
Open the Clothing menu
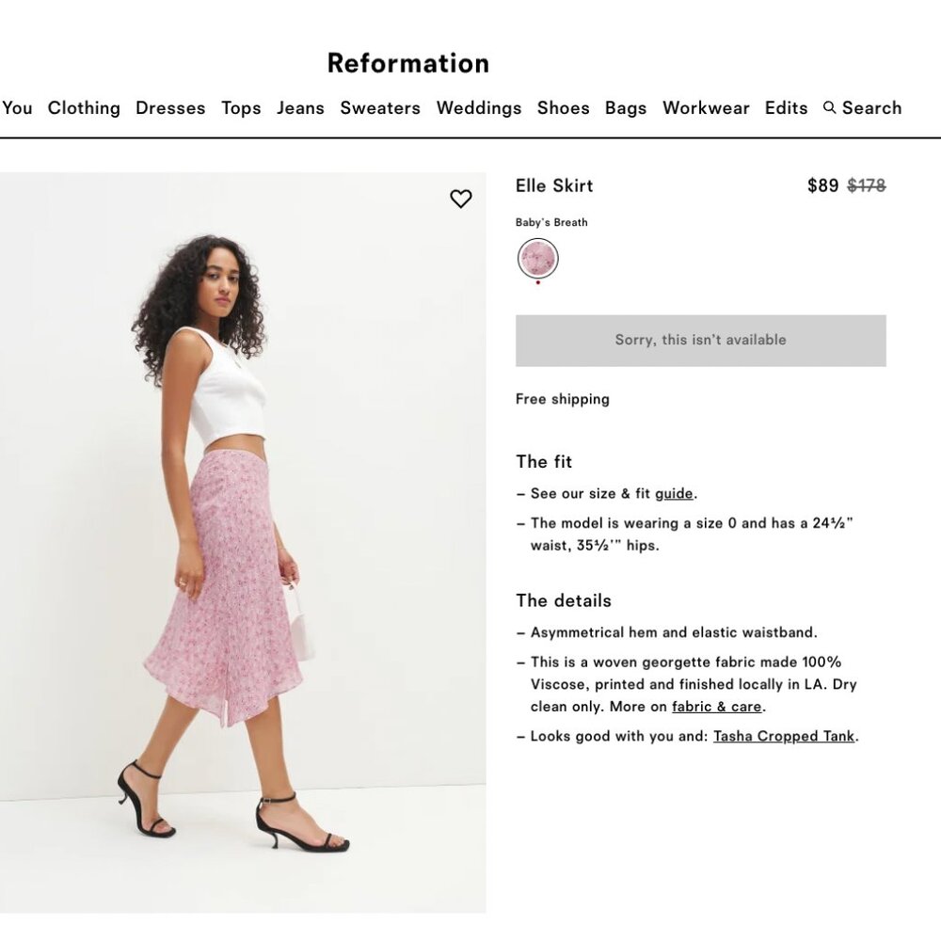[x=83, y=107]
